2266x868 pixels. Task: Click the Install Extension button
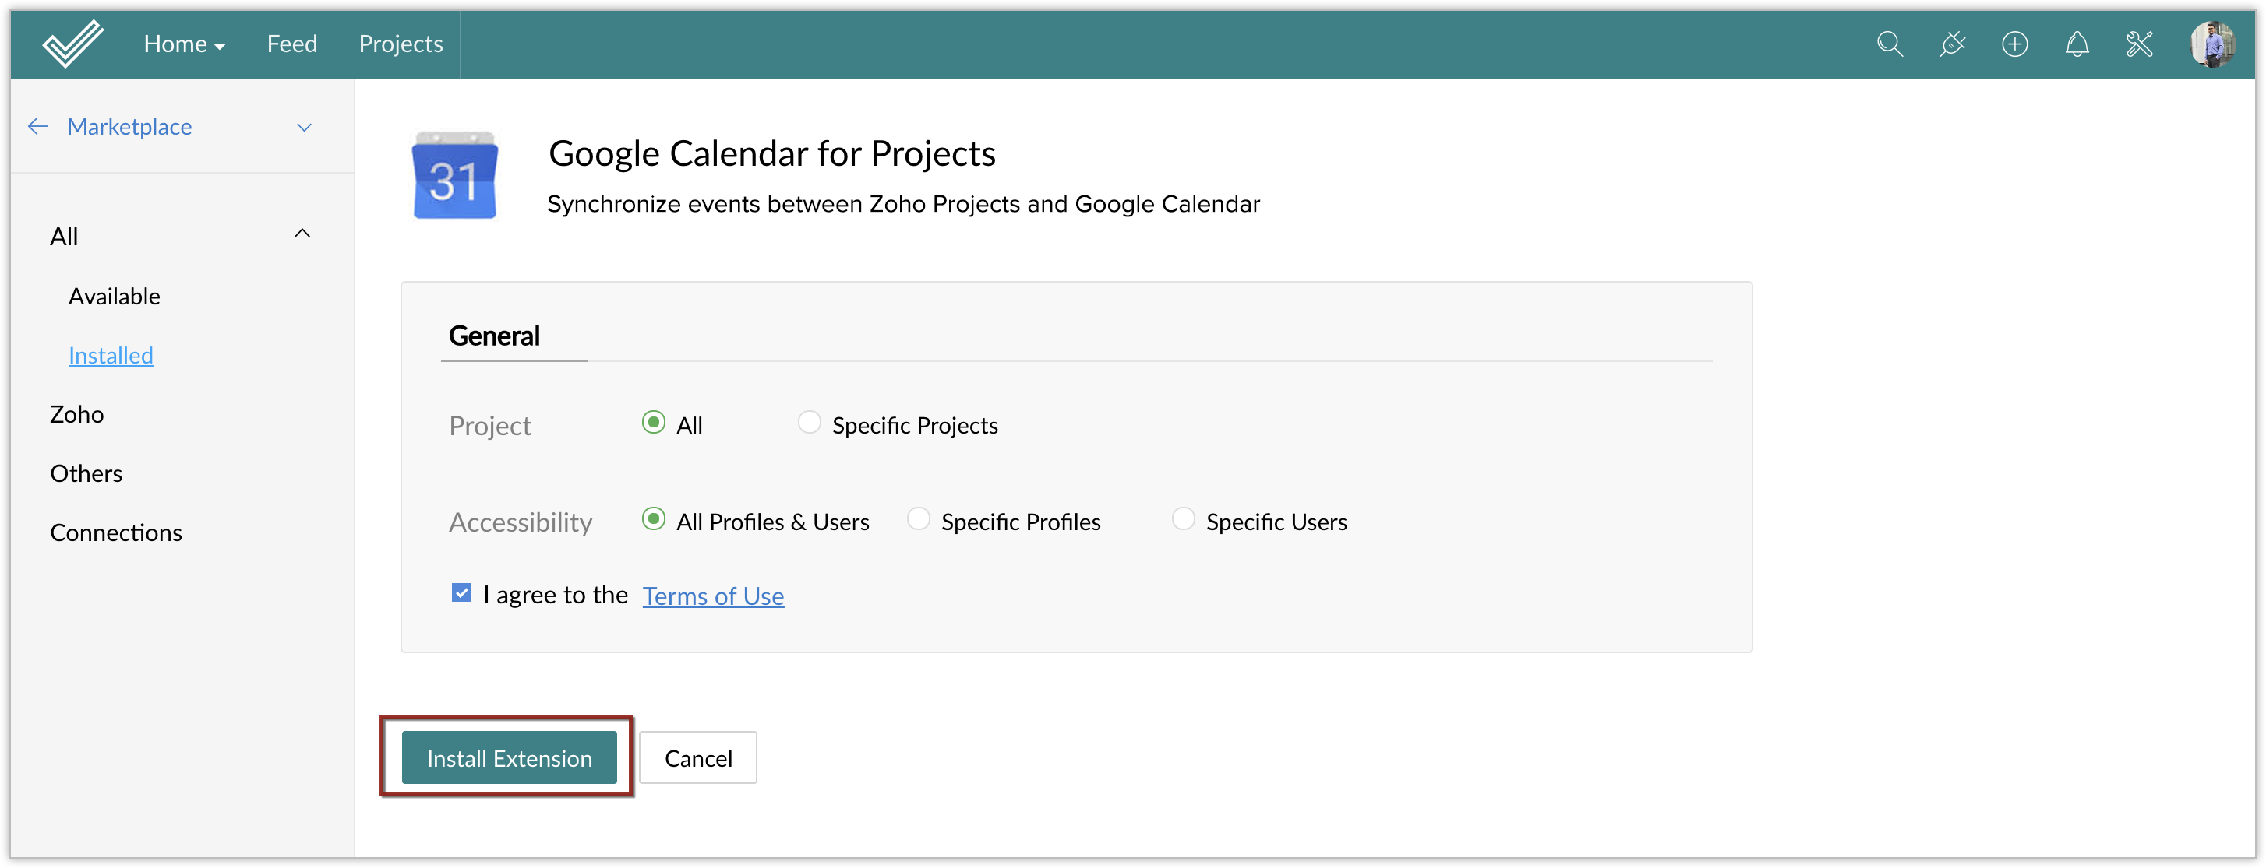pyautogui.click(x=510, y=757)
